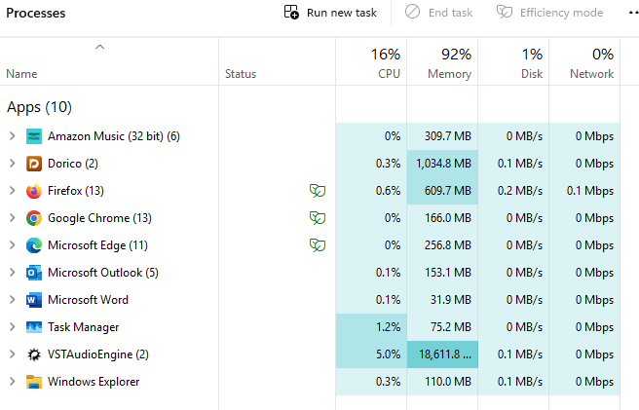Expand the Firefox process group
This screenshot has width=639, height=410.
click(13, 191)
